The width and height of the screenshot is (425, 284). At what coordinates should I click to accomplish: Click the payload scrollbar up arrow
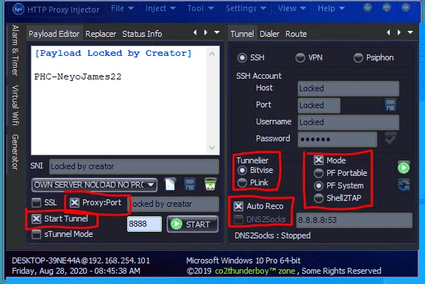[212, 54]
